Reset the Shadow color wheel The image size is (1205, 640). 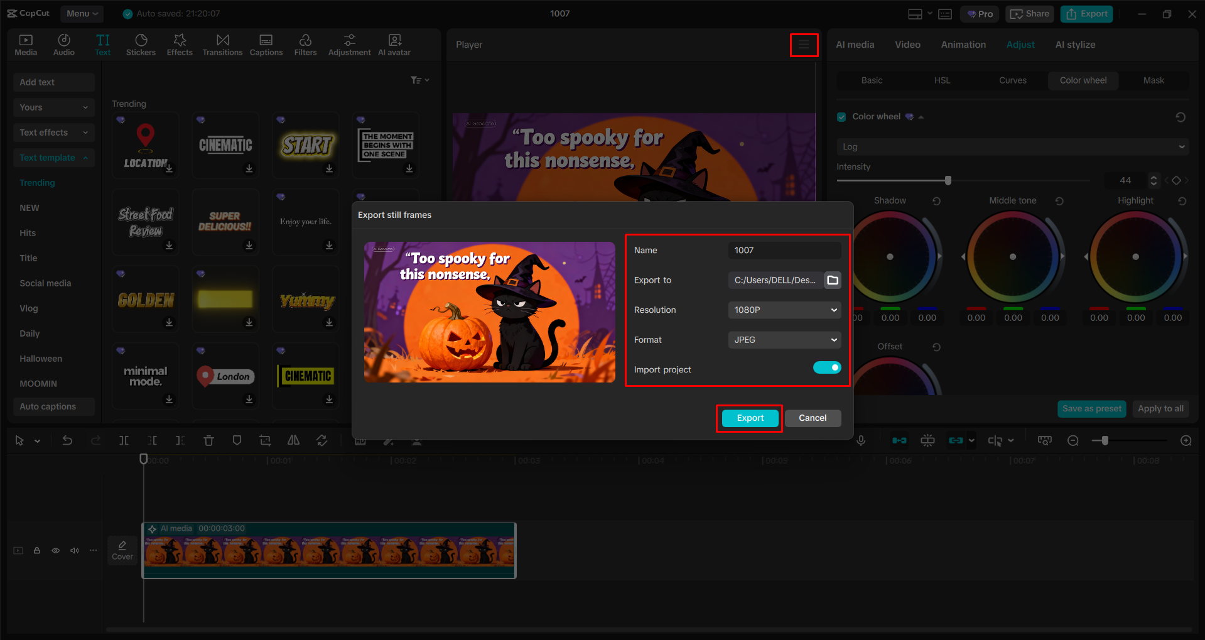pos(936,201)
